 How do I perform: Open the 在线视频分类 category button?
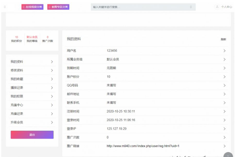coord(32,7)
